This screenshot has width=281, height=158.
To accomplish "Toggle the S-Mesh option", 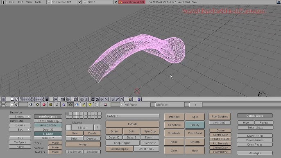I will [48, 133].
